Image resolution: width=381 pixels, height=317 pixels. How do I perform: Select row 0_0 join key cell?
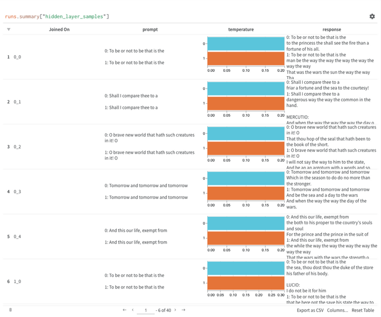(17, 57)
